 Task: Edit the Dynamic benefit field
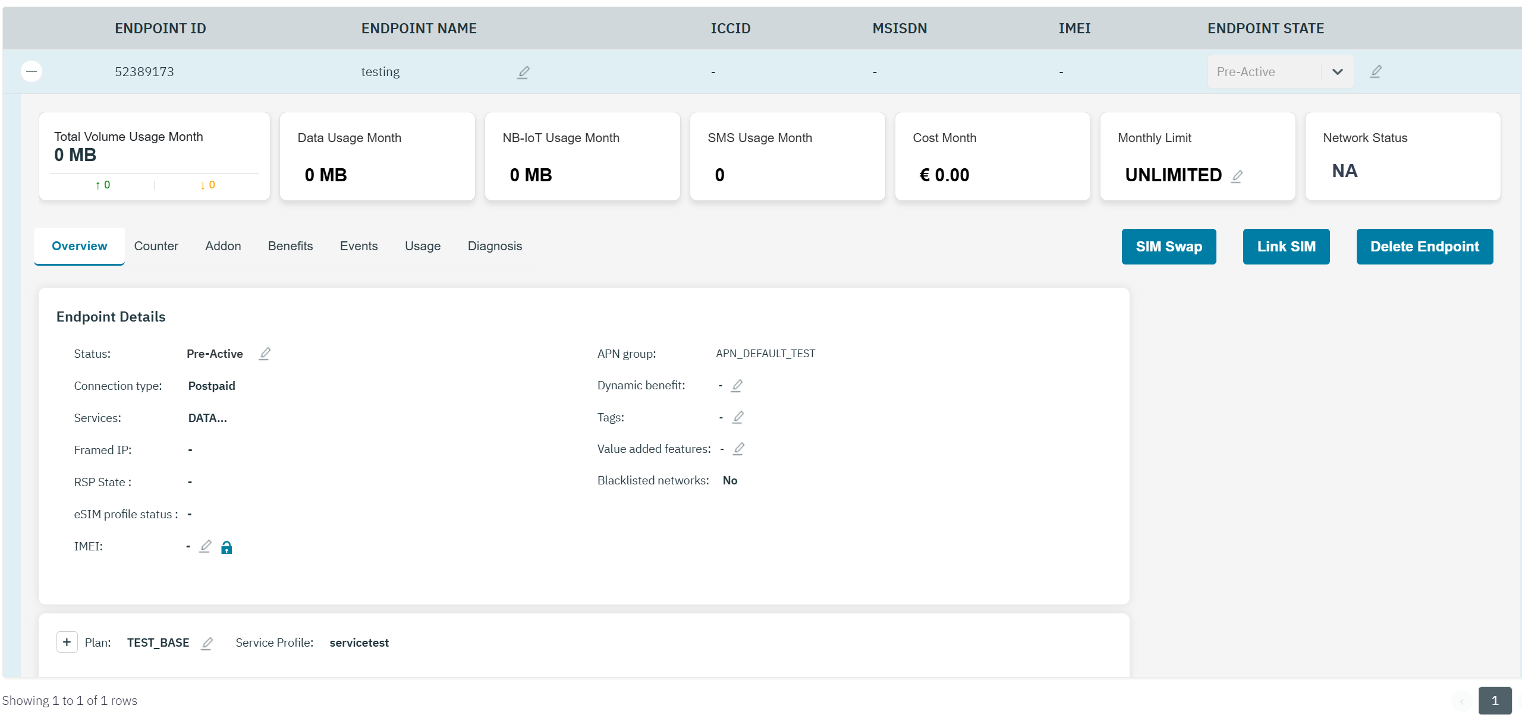737,386
